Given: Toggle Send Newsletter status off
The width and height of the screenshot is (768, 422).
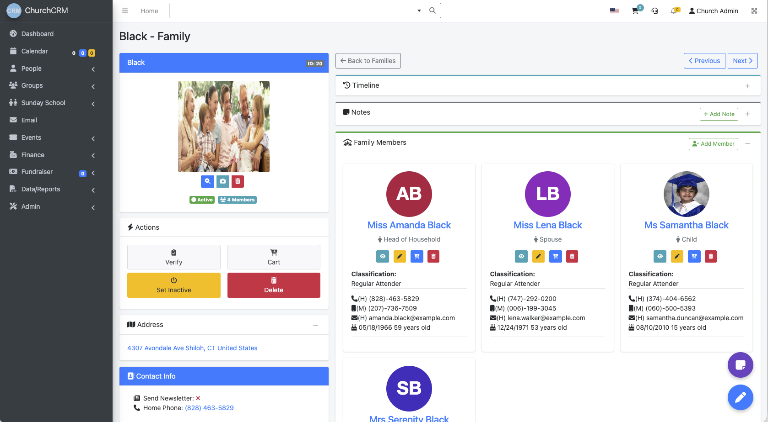Looking at the screenshot, I should [x=198, y=398].
